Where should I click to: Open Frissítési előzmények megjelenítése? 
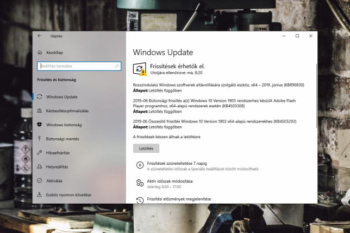point(179,199)
